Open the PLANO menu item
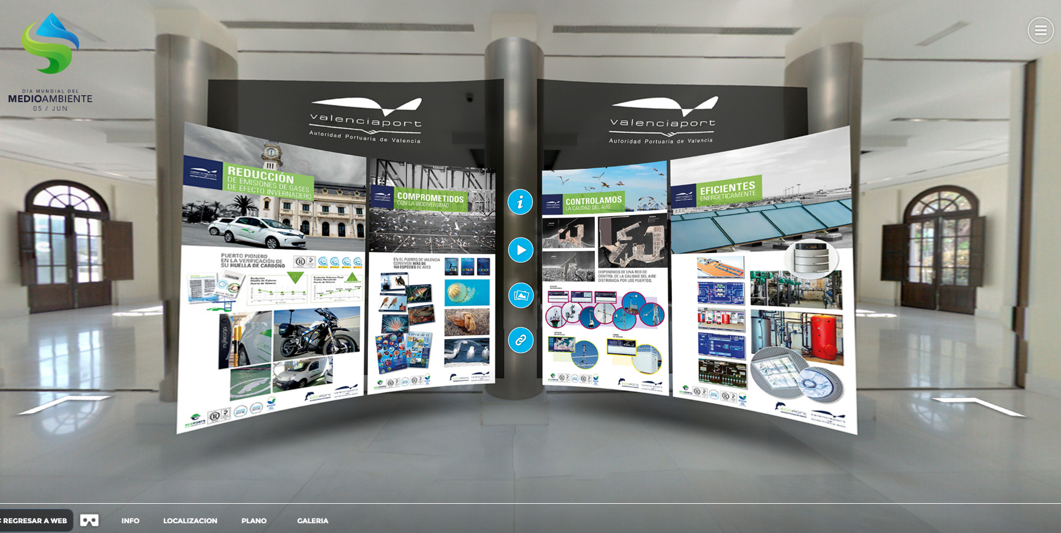 [254, 521]
